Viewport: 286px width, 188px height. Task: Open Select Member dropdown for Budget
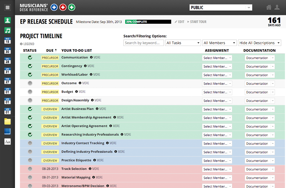217,92
